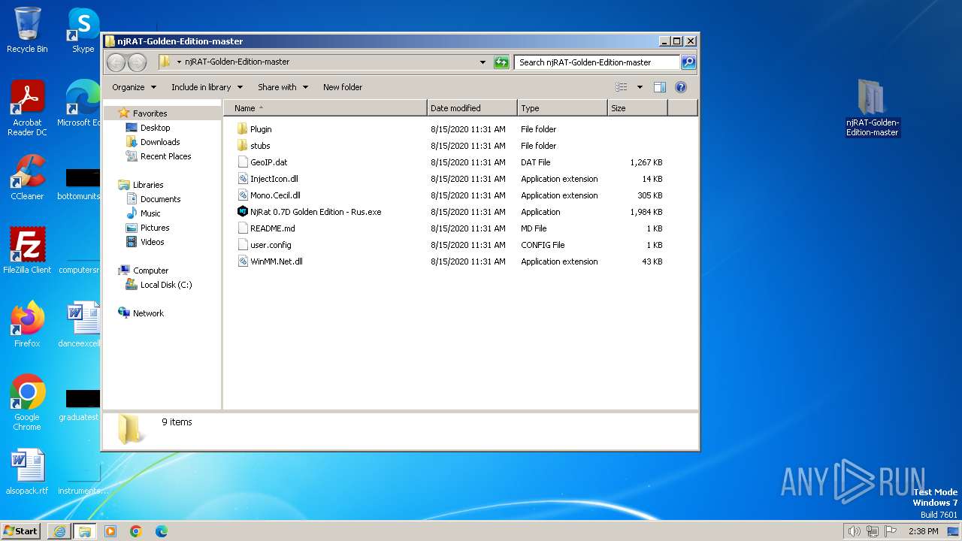This screenshot has width=962, height=541.
Task: Select Computer in navigation pane
Action: (150, 270)
